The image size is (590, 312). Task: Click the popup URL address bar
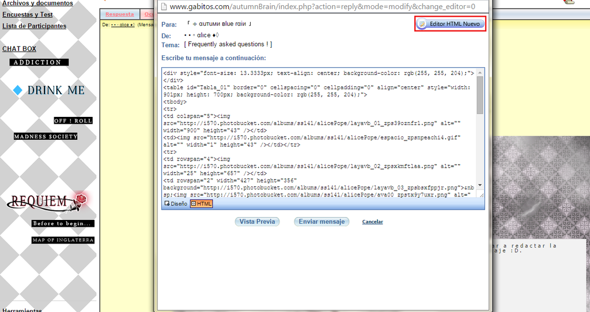pos(323,7)
